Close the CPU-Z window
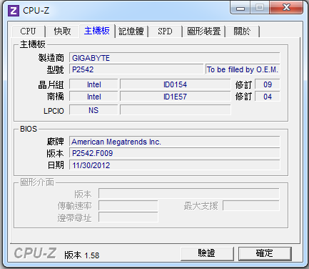This screenshot has width=309, height=269. pos(286,8)
